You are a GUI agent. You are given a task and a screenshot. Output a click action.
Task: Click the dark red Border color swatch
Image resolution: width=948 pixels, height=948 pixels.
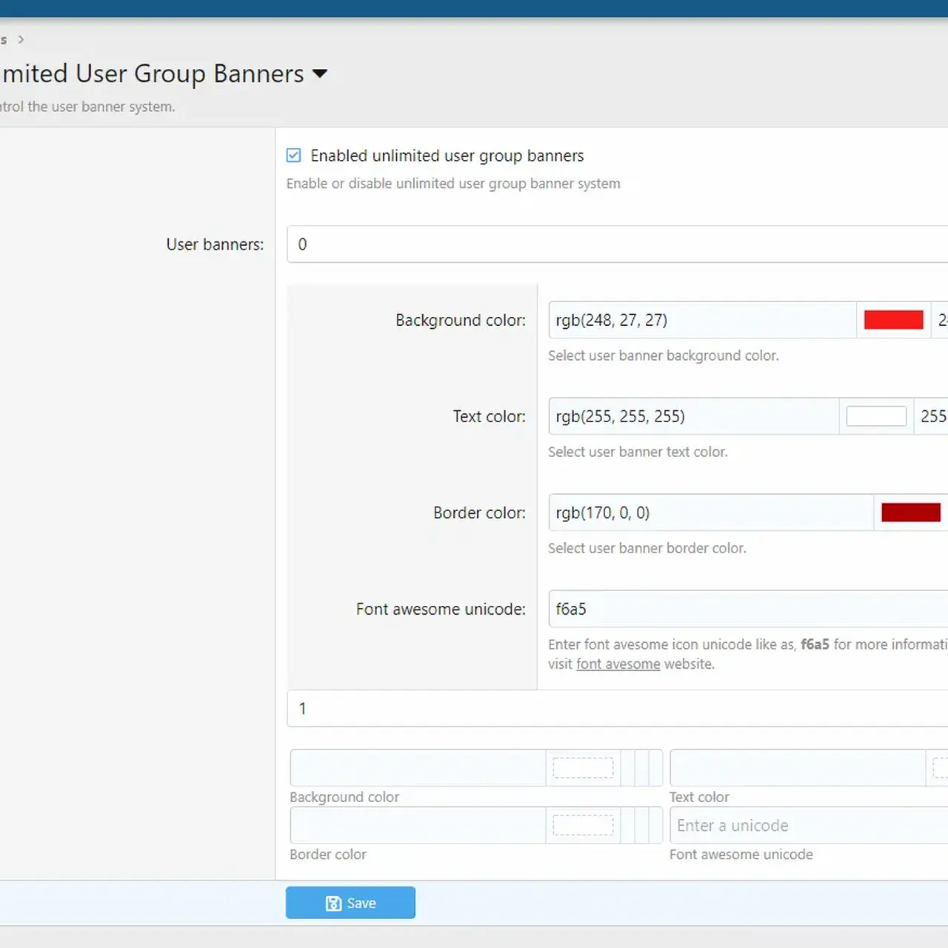[x=910, y=512]
